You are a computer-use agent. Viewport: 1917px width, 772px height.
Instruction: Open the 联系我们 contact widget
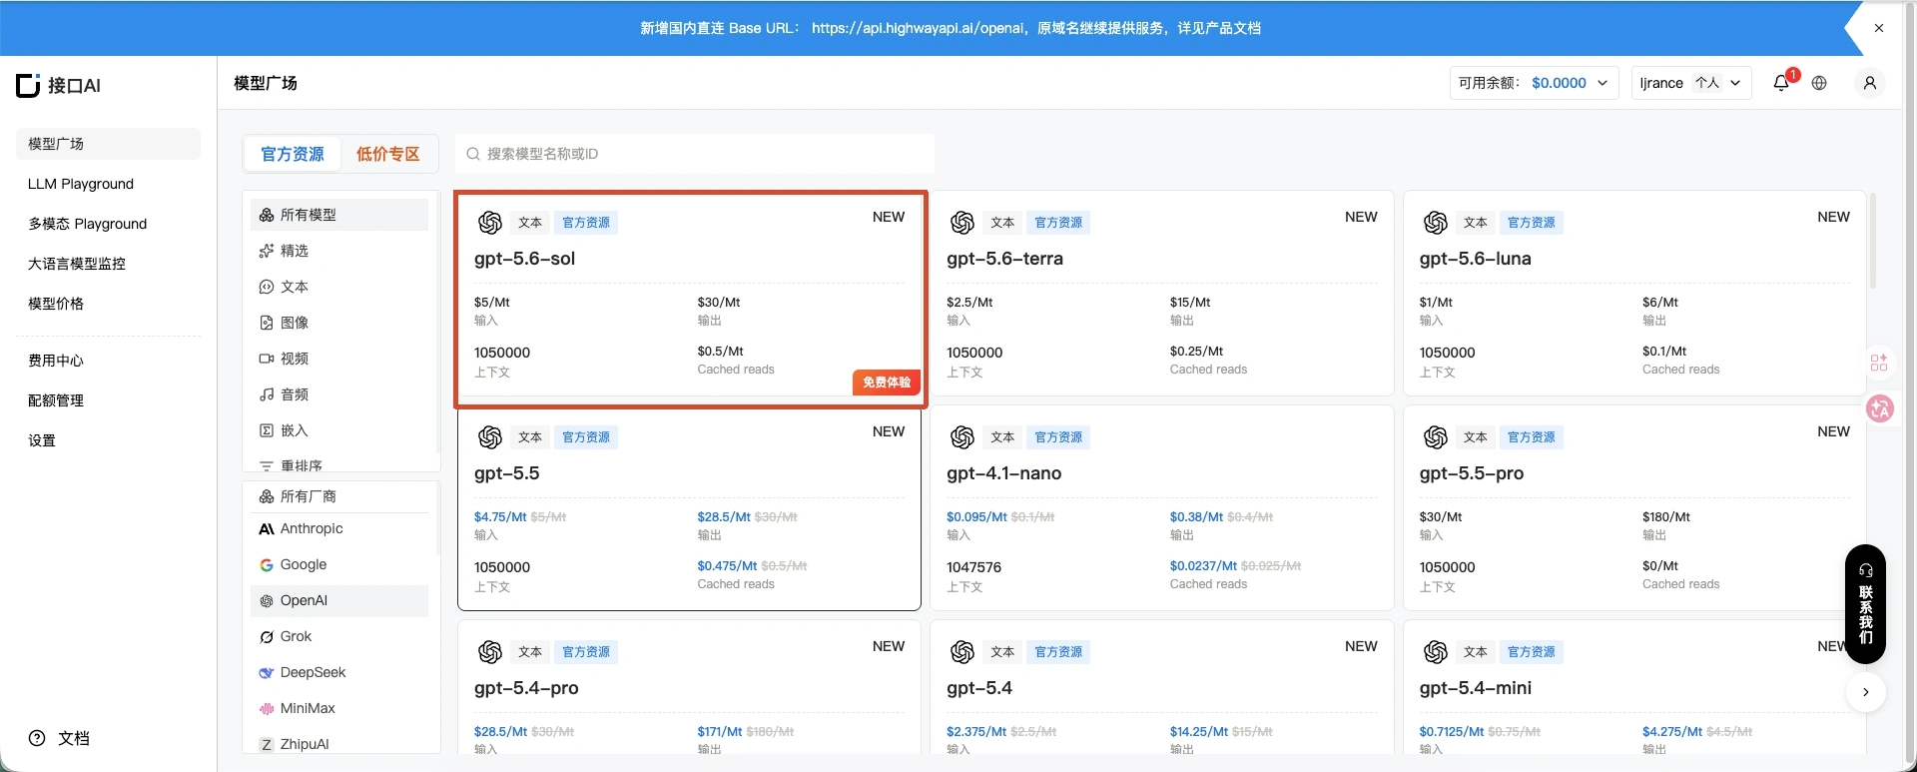1865,604
